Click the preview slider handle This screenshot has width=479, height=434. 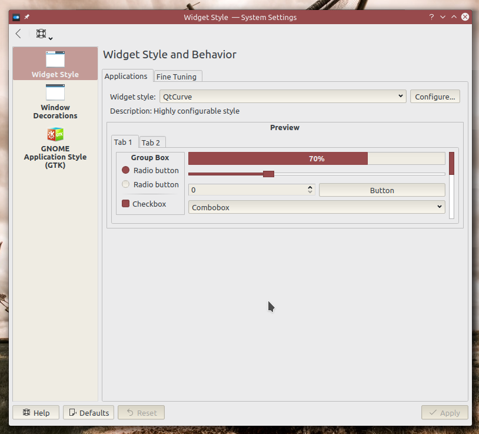coord(268,174)
